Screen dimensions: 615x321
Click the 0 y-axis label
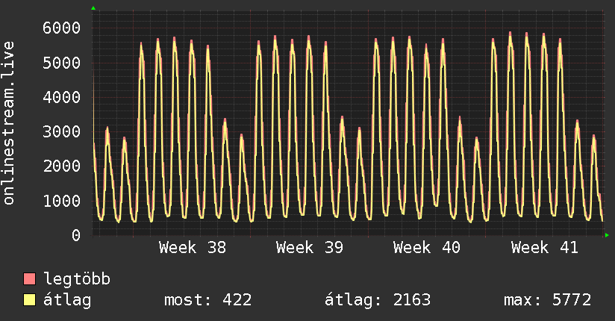[x=76, y=235]
